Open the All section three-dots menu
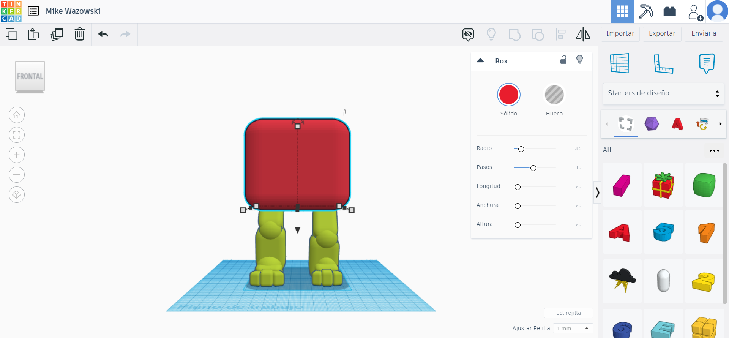The width and height of the screenshot is (729, 338). [714, 150]
